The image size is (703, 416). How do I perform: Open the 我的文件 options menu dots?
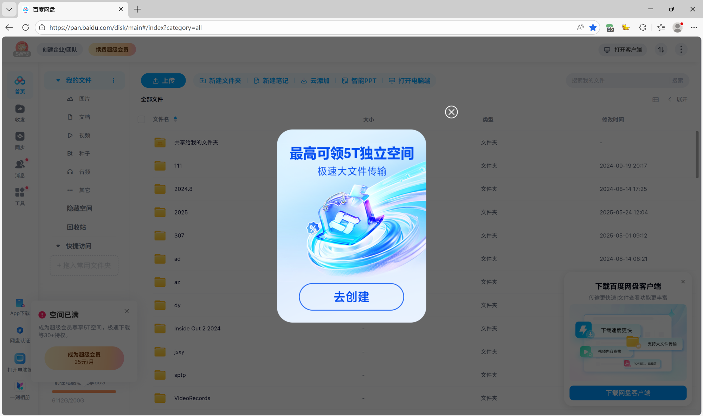tap(113, 80)
